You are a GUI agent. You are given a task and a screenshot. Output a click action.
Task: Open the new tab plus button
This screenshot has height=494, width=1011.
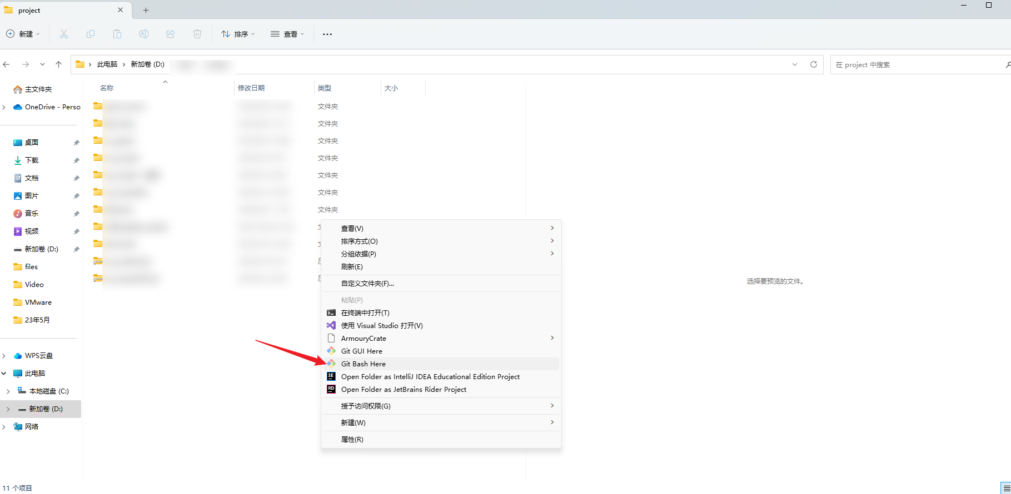click(146, 10)
